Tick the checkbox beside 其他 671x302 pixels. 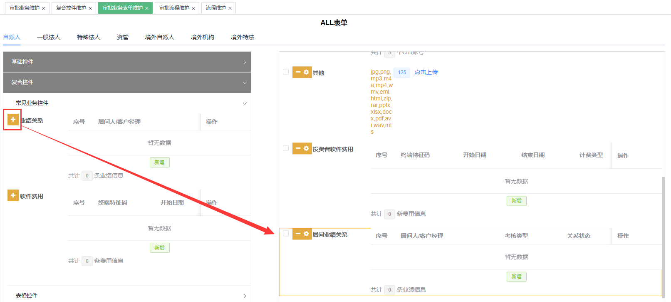(x=286, y=72)
